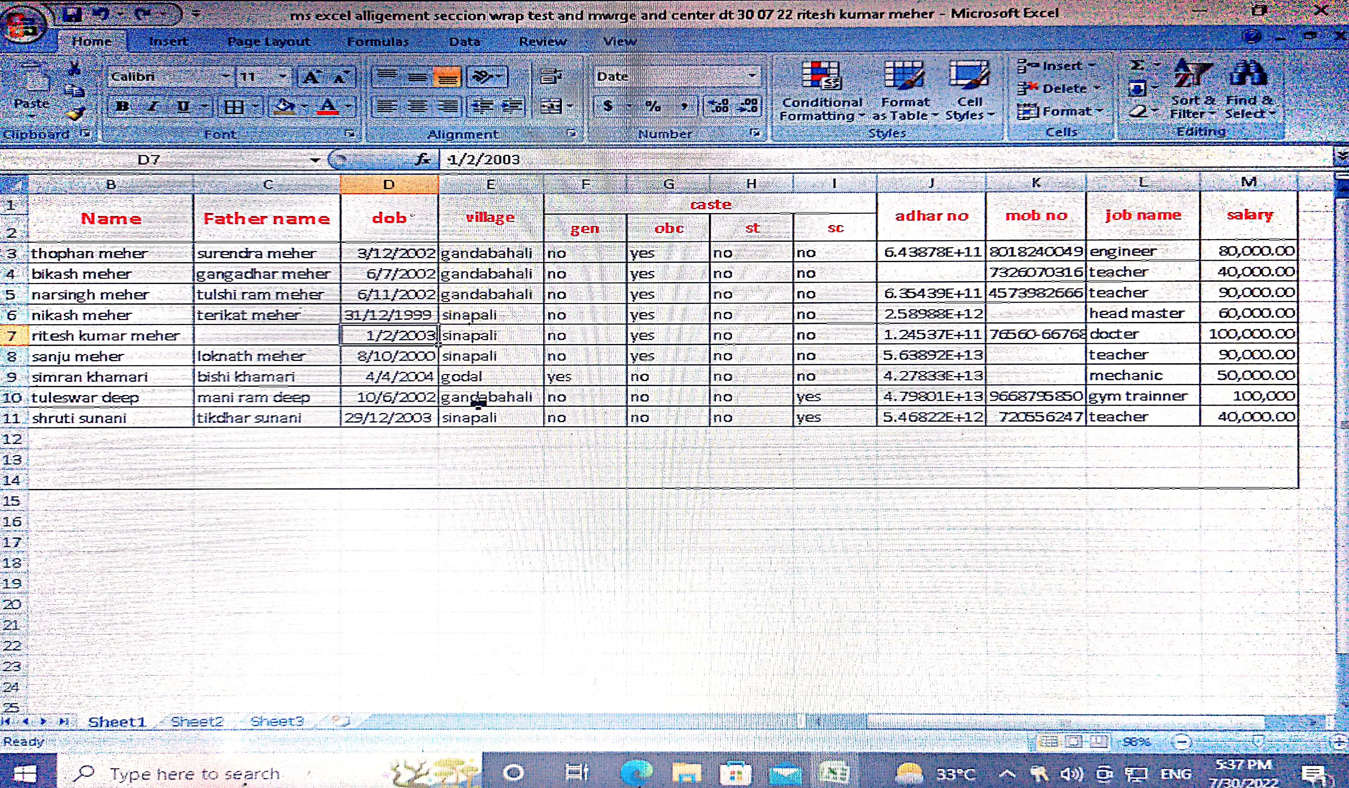Click the Wrap Text icon
This screenshot has height=788, width=1349.
click(551, 77)
